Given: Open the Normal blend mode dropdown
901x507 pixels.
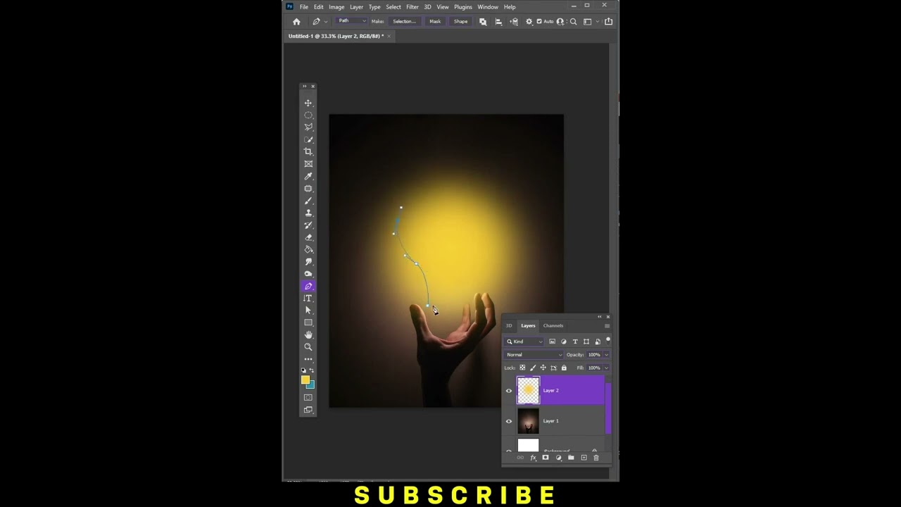Looking at the screenshot, I should (533, 355).
